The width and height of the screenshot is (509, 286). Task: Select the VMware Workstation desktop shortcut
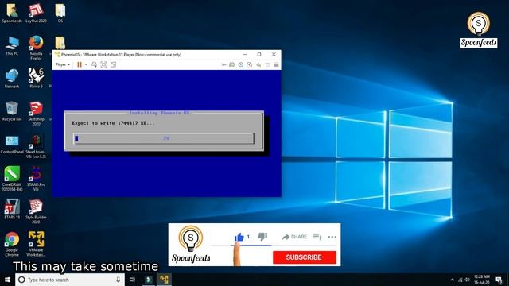36,244
